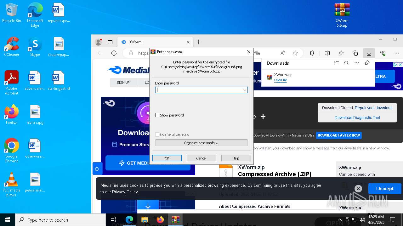
Task: Click the GET MEDIAFIRE promo button
Action: [x=148, y=163]
